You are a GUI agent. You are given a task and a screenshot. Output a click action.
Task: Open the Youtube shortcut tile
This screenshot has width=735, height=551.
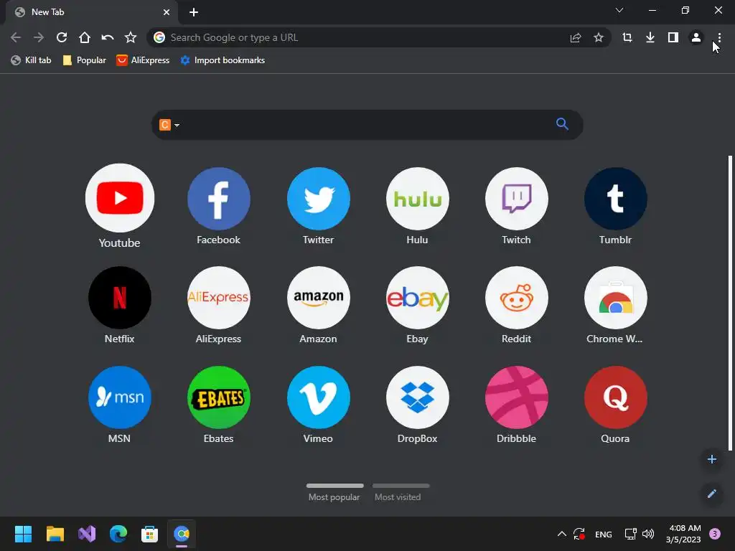(x=120, y=198)
